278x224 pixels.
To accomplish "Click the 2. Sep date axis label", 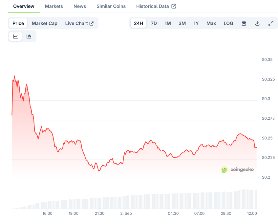I will (x=126, y=213).
